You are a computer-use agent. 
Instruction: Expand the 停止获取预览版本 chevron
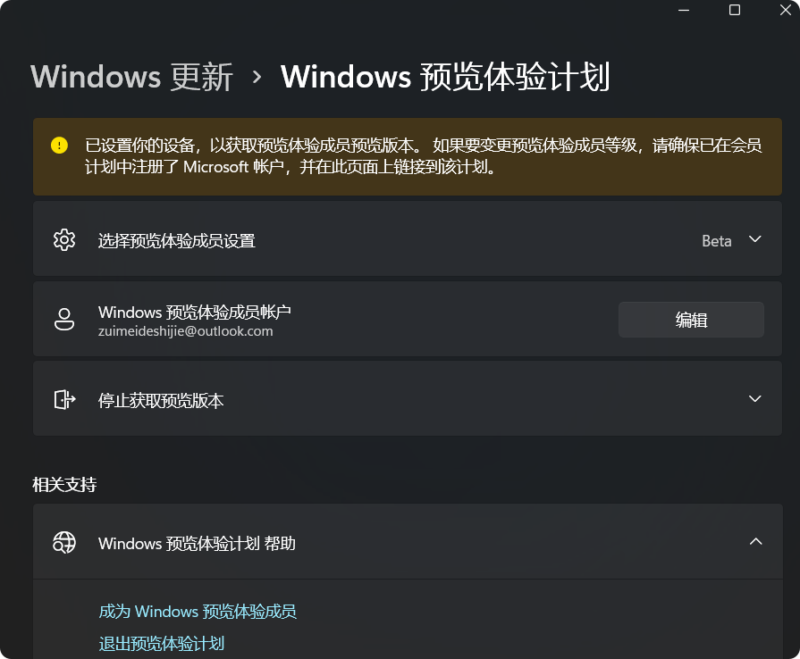click(x=755, y=398)
